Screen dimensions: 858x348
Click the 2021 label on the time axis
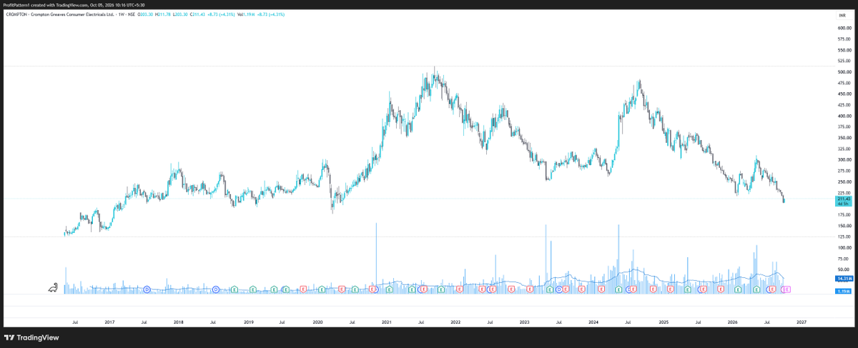386,322
